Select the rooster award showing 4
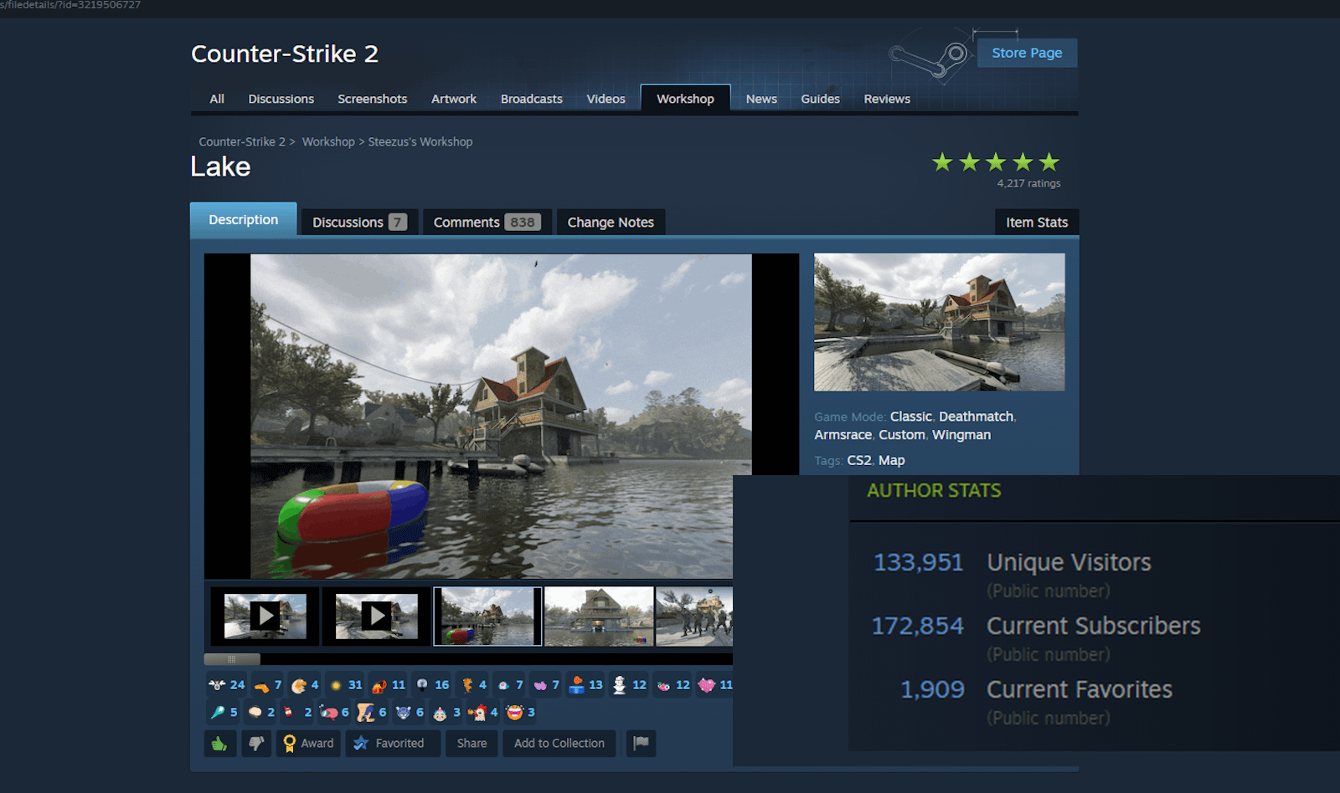 point(483,713)
